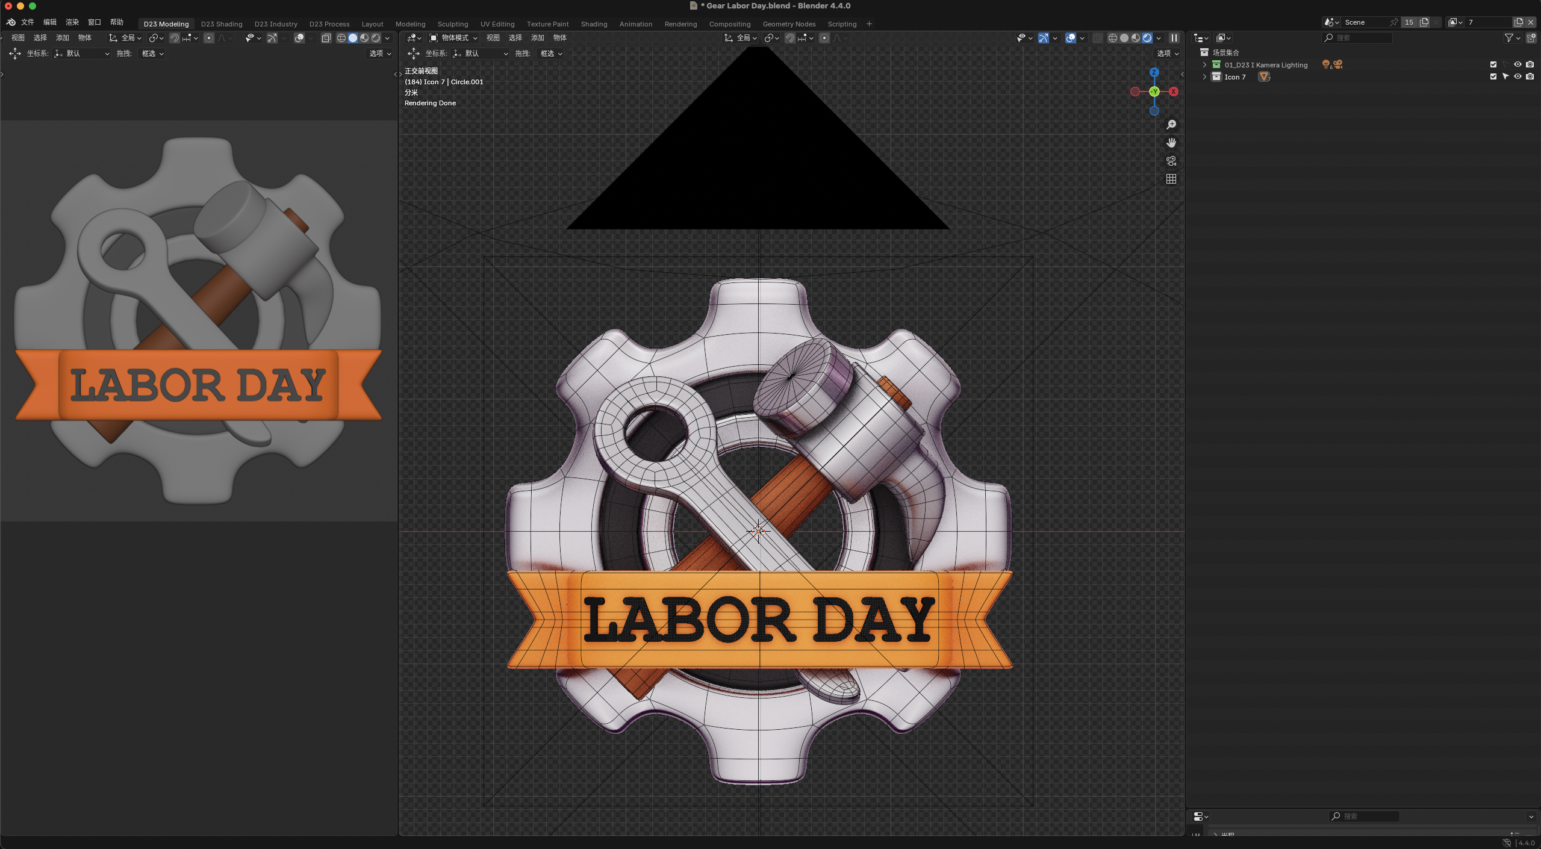The width and height of the screenshot is (1541, 849).
Task: Toggle the overlays button in the main viewport
Action: click(1070, 38)
